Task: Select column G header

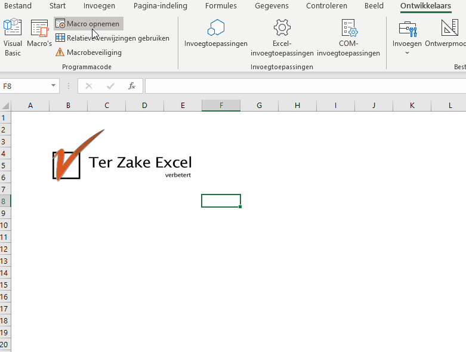Action: click(259, 106)
